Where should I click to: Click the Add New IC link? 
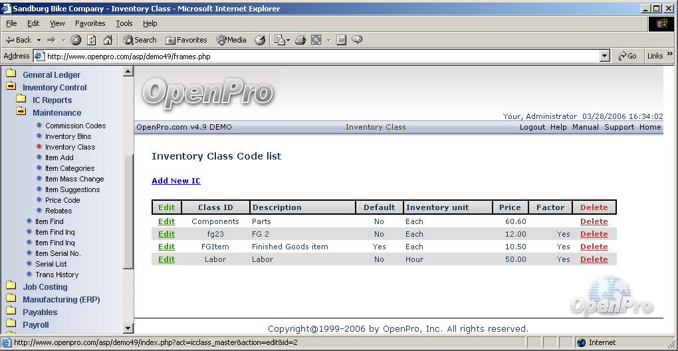[175, 181]
